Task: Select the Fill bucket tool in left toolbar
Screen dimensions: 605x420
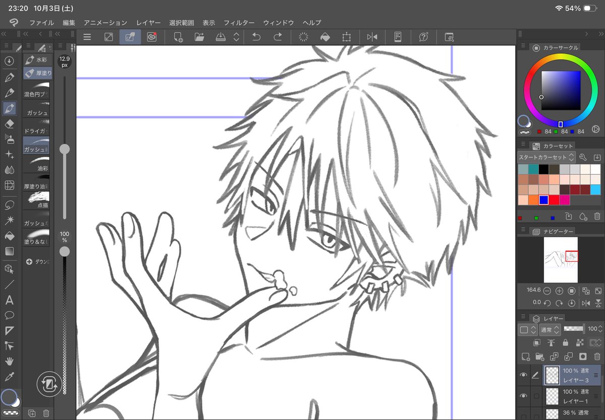Action: click(9, 236)
